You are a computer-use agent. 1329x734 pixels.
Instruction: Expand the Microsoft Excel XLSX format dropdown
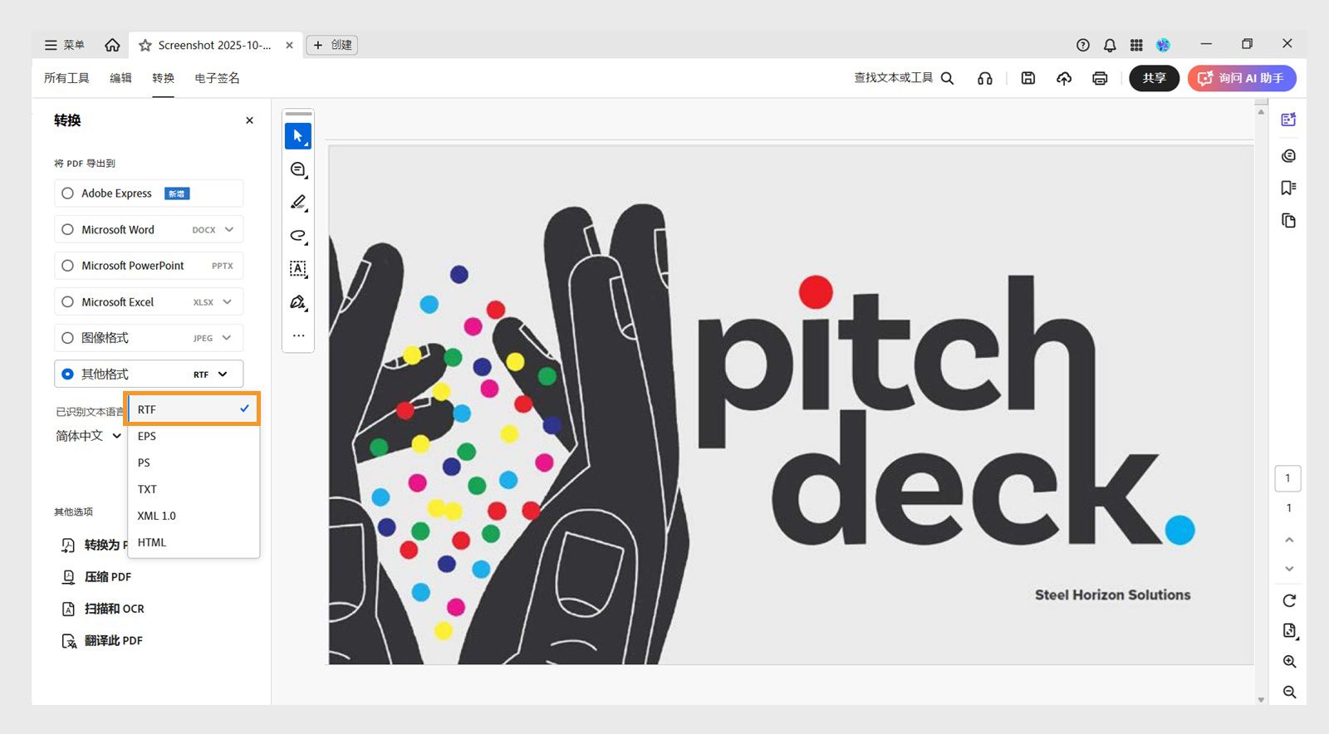click(227, 302)
